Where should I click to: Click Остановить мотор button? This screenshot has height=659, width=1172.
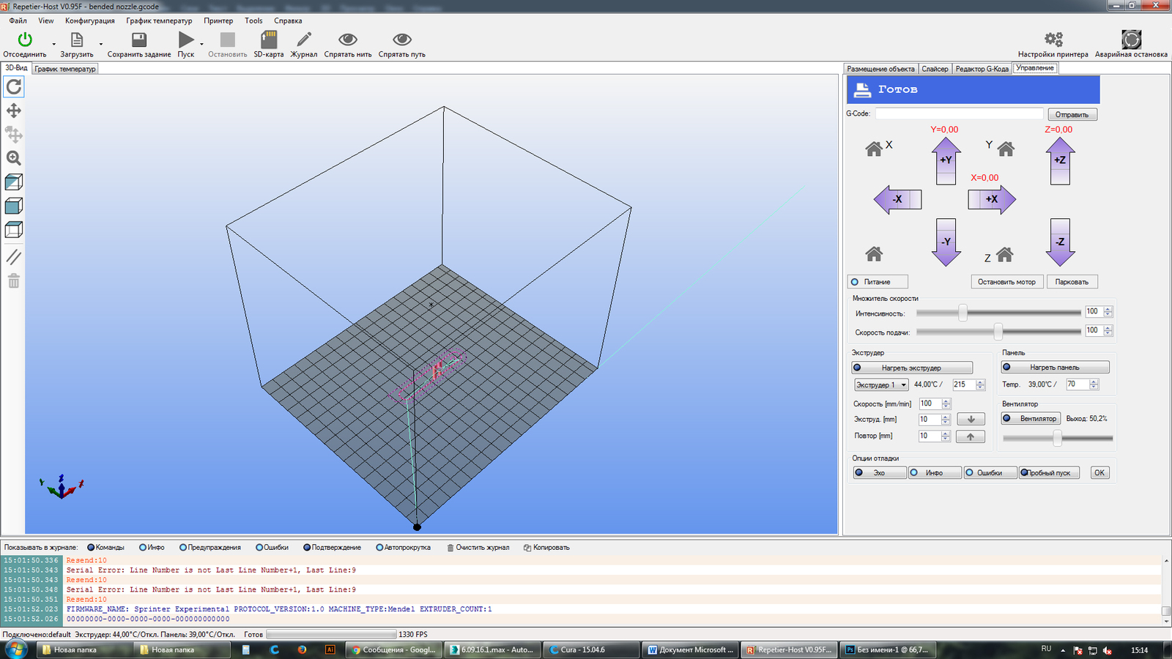1006,282
